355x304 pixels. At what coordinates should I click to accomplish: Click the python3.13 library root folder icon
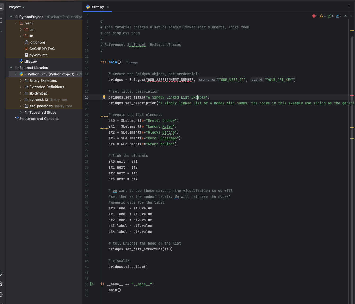(26, 100)
